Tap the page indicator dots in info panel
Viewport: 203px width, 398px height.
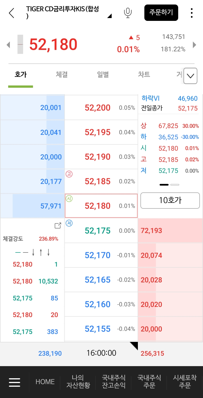[x=169, y=185]
